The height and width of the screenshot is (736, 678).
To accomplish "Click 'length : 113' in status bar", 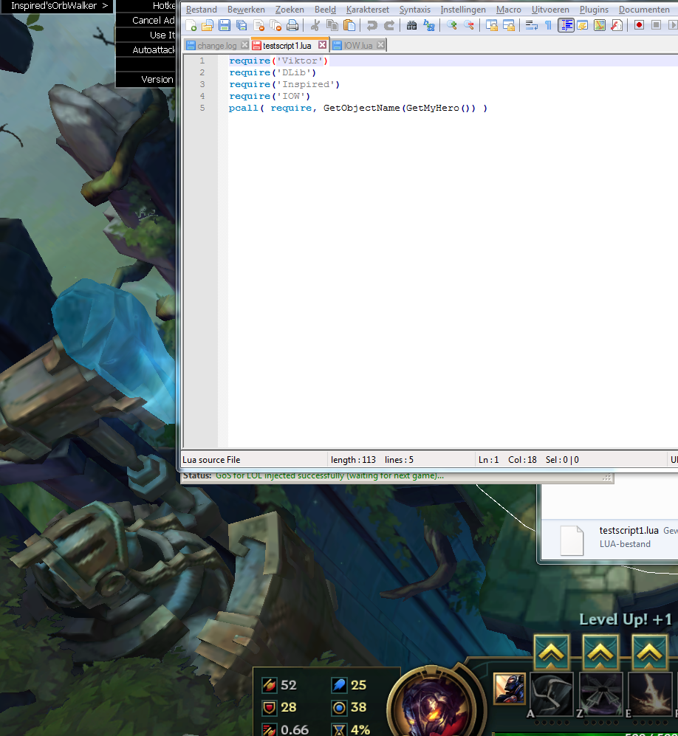I will tap(353, 460).
